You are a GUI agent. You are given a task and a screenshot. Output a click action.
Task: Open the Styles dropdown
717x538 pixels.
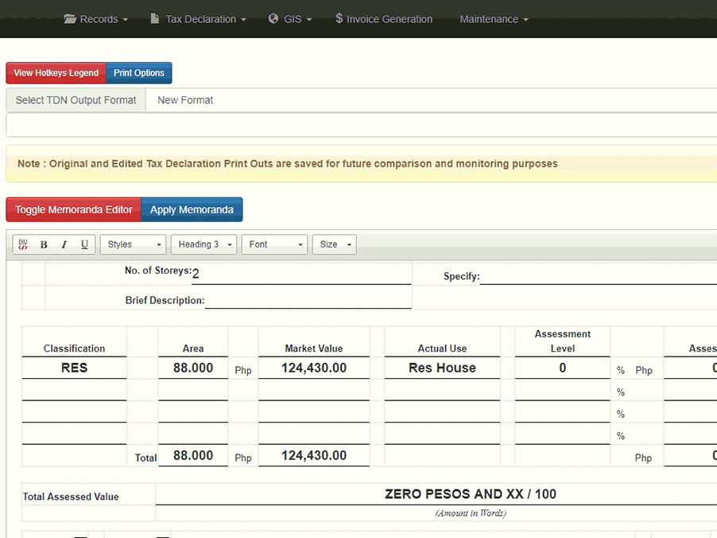(x=133, y=244)
